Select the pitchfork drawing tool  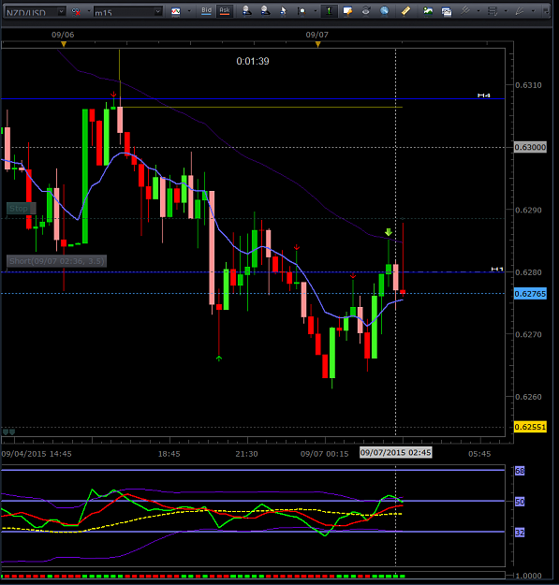click(465, 11)
